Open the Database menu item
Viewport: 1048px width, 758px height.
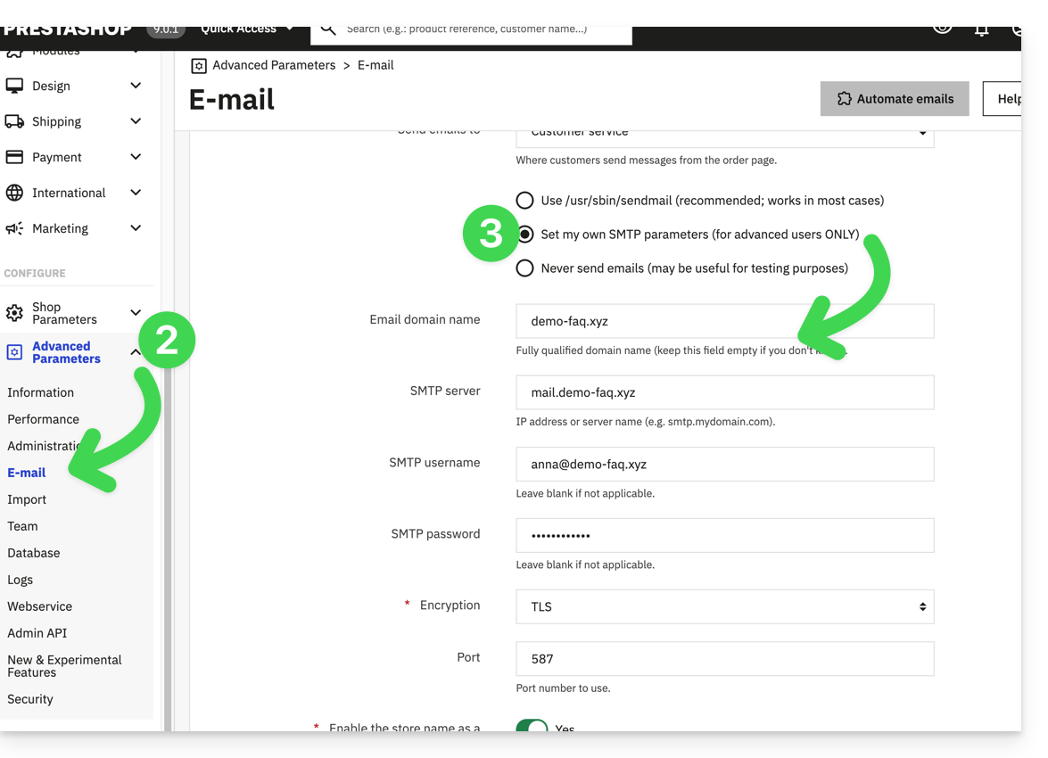[x=34, y=553]
